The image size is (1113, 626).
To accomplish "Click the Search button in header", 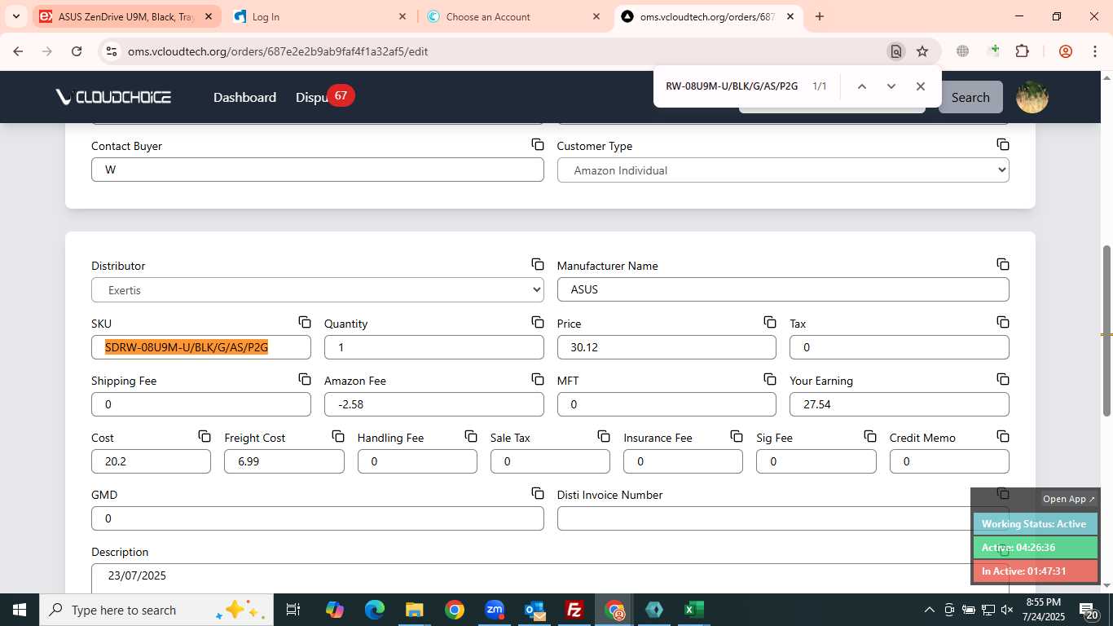I will 970,97.
